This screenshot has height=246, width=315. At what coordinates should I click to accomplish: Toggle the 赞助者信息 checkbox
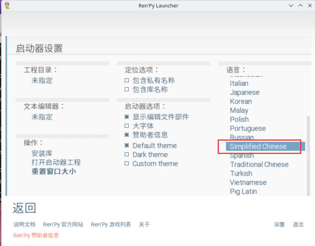point(127,135)
